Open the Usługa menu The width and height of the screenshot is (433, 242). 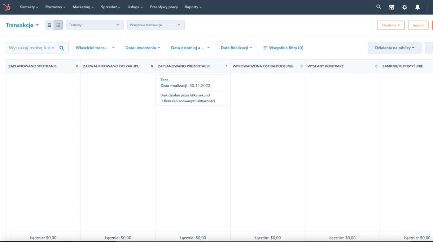(135, 7)
